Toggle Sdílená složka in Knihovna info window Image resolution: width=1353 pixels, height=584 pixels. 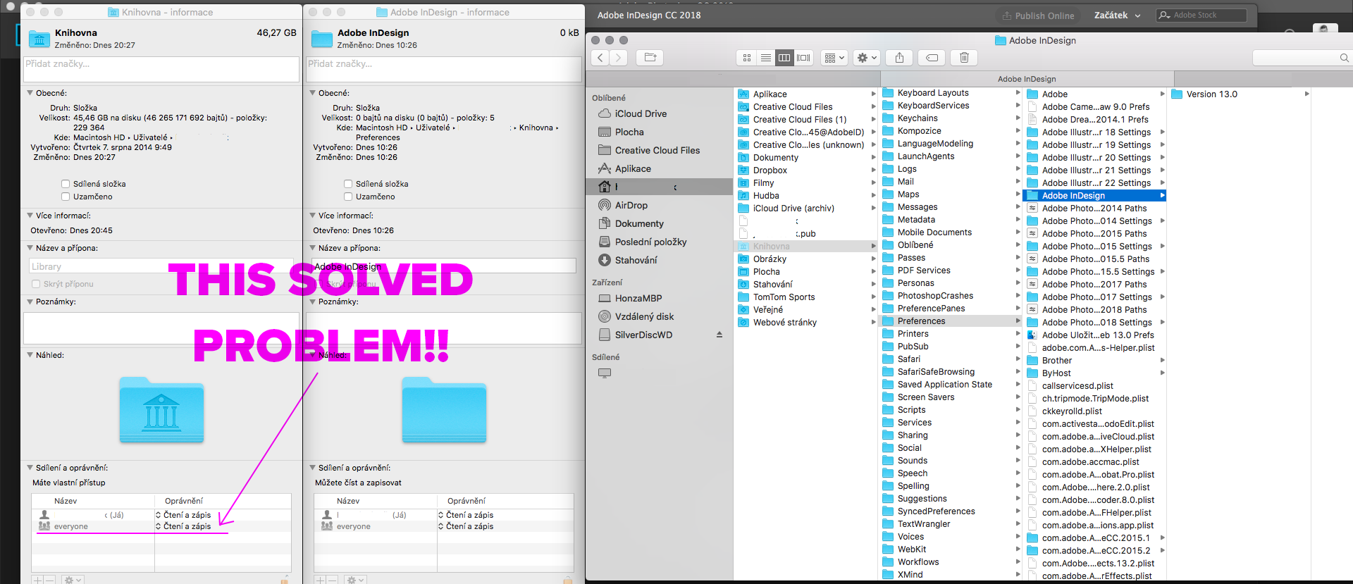click(66, 184)
